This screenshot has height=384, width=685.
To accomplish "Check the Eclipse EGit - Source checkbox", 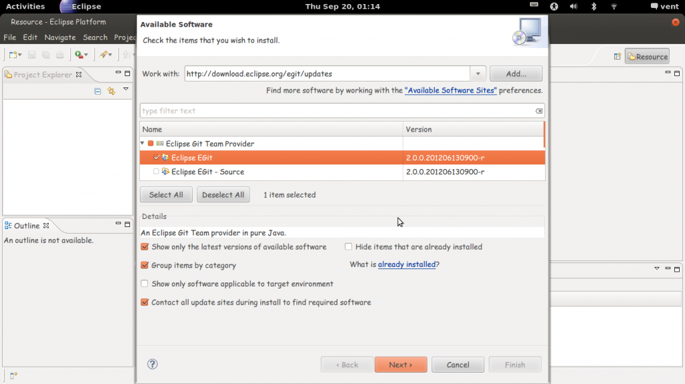I will click(x=156, y=172).
